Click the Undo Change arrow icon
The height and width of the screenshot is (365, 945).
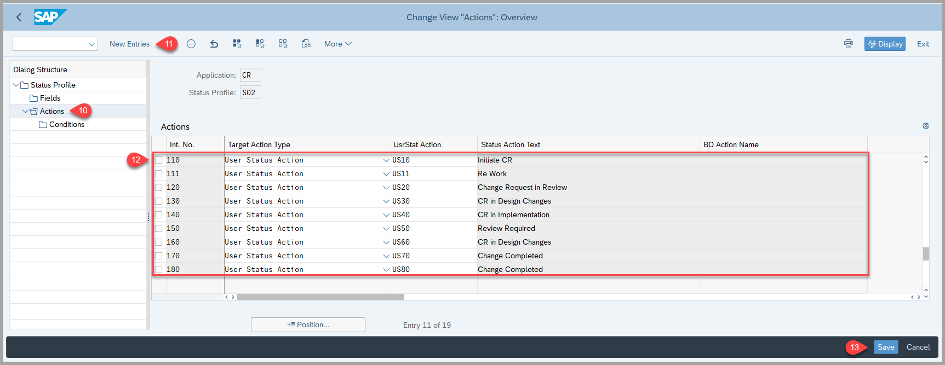214,44
